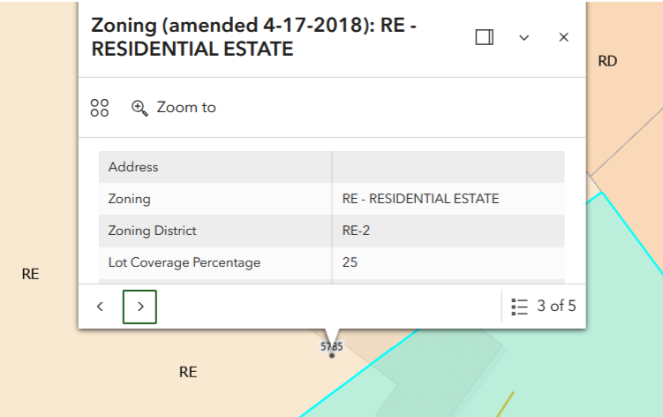Click the Zoom to text label
The image size is (663, 417).
pos(186,107)
